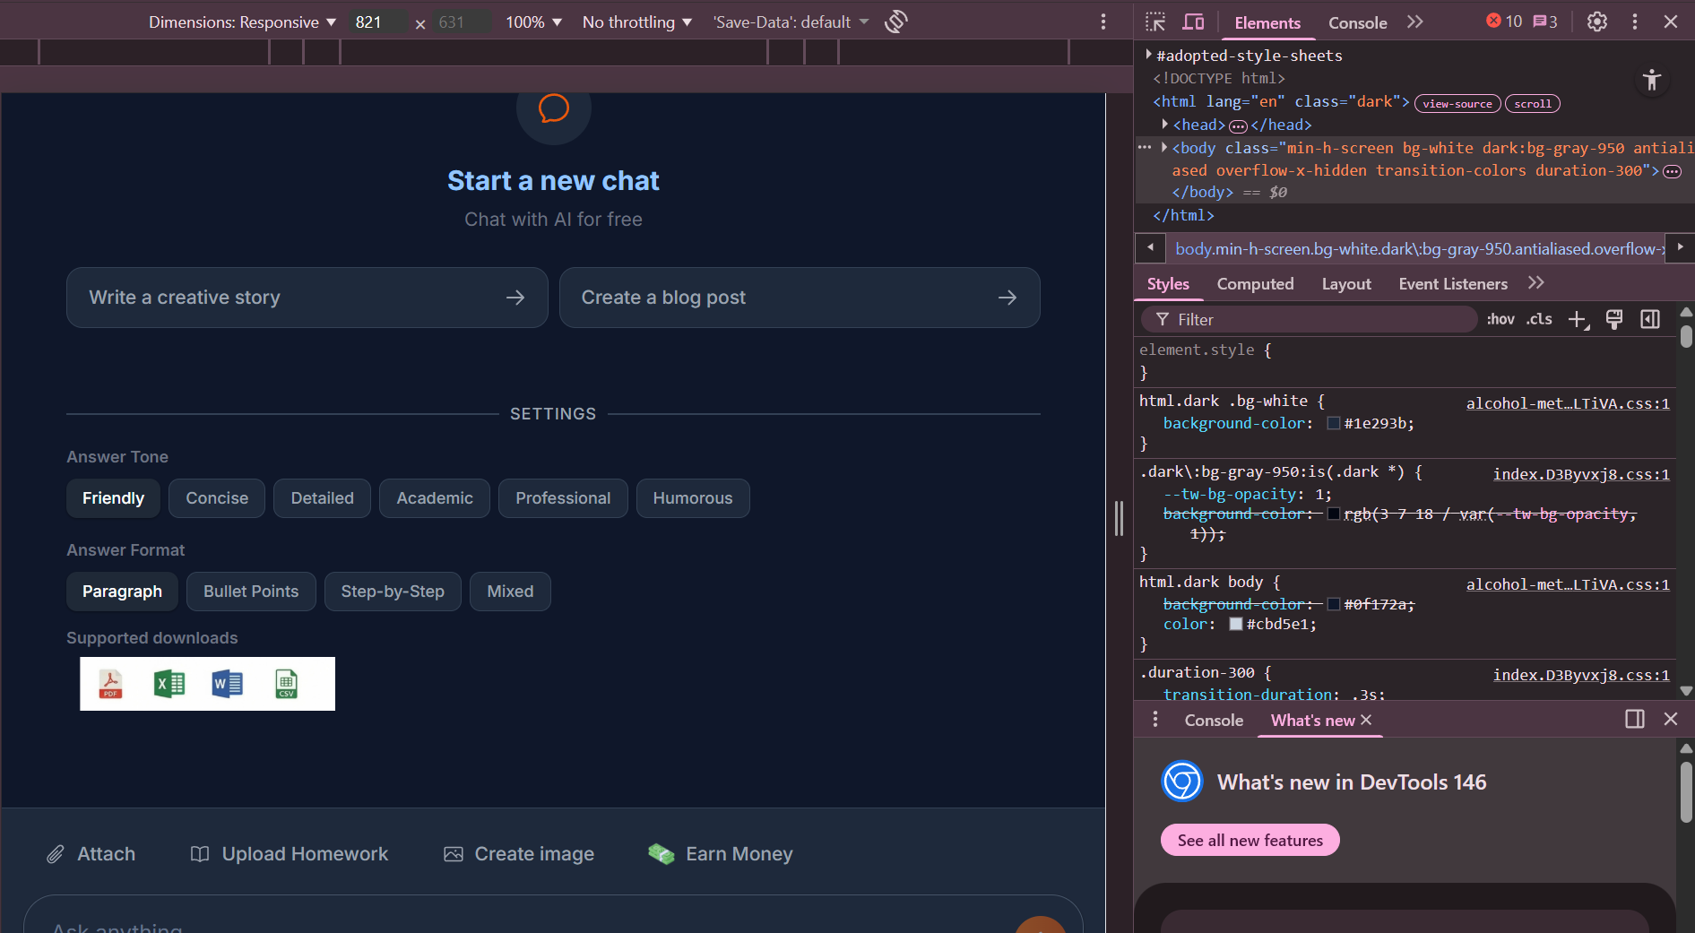Viewport: 1695px width, 933px height.
Task: Click the new style rule plus icon
Action: pyautogui.click(x=1577, y=320)
